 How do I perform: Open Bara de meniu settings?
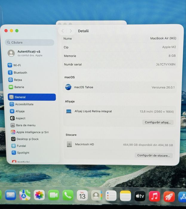click(x=23, y=125)
